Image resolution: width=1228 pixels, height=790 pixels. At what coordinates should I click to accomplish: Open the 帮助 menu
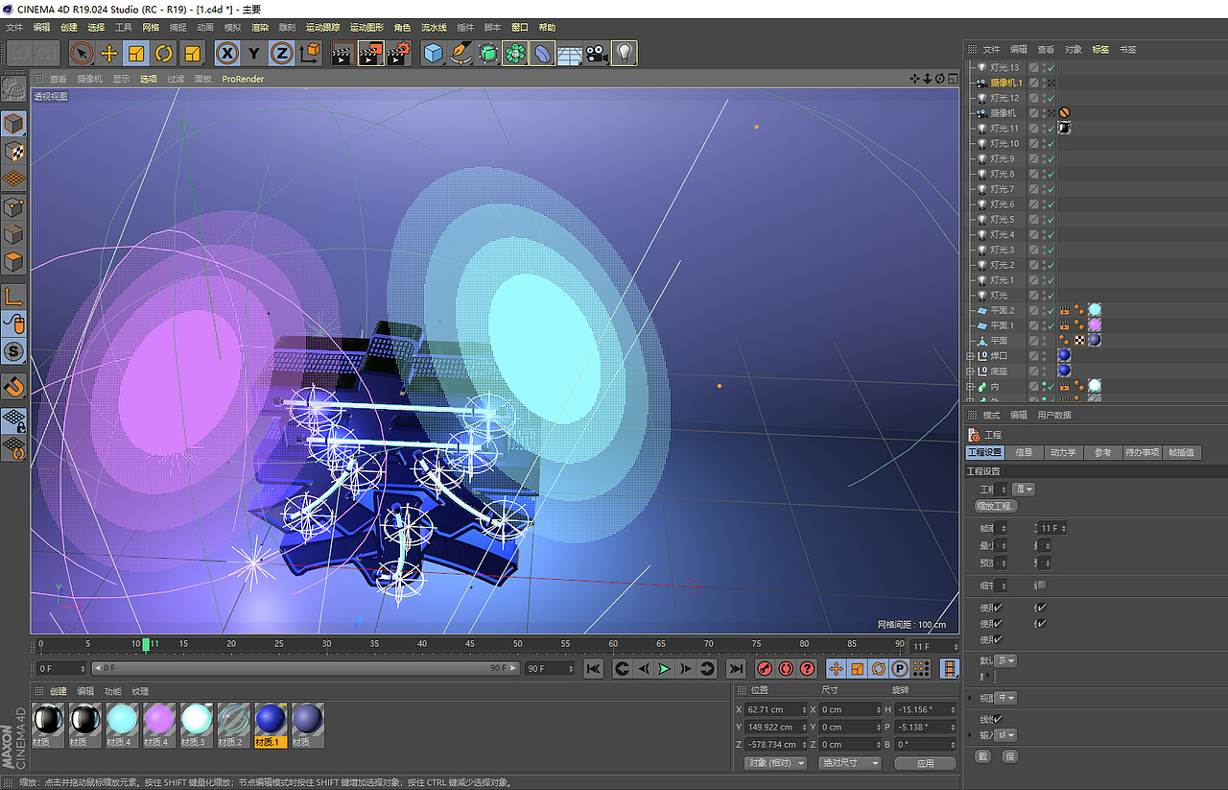click(547, 28)
